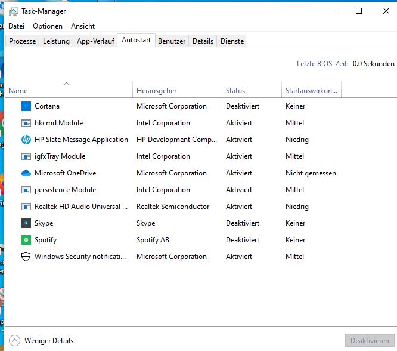Select Realtek HD Audio Universal entry
Image resolution: width=397 pixels, height=351 pixels.
coord(81,207)
